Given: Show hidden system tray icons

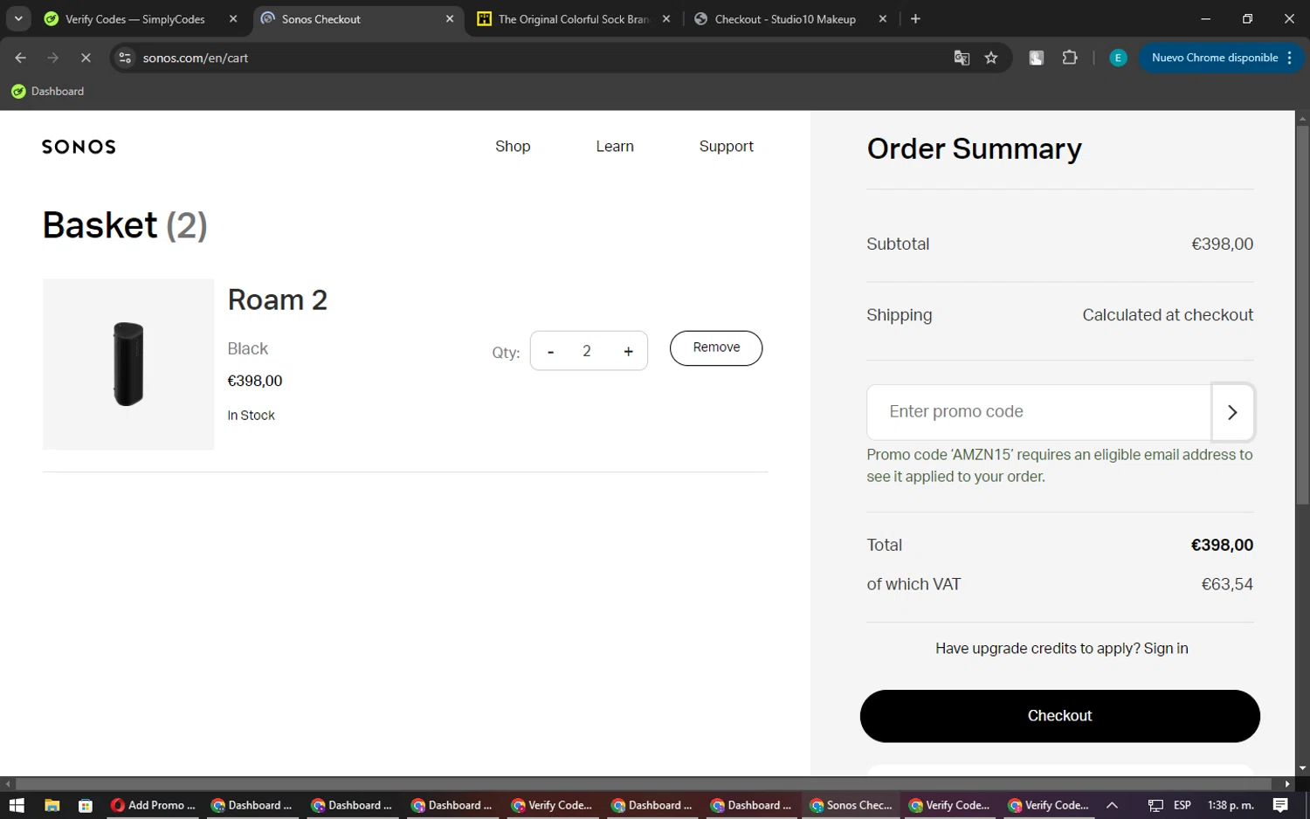Looking at the screenshot, I should (x=1112, y=805).
